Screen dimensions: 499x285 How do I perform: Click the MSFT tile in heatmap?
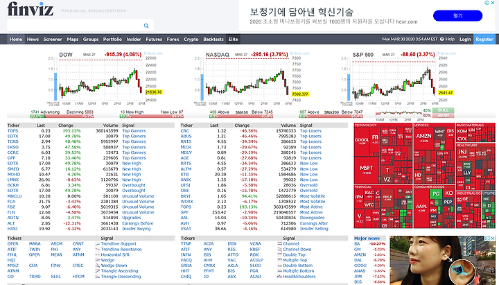[367, 170]
